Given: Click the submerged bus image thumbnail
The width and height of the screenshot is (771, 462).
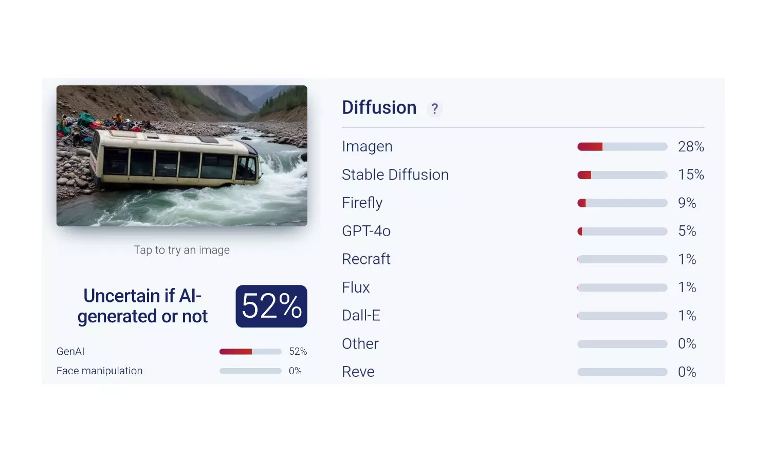Looking at the screenshot, I should [x=182, y=156].
